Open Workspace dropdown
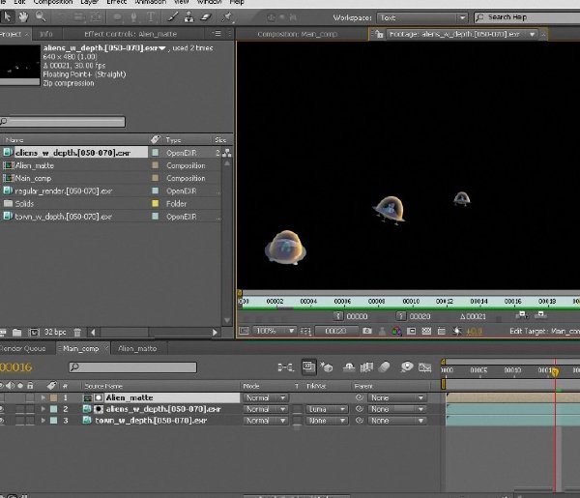Screen dimensions: 580x498 421,17
